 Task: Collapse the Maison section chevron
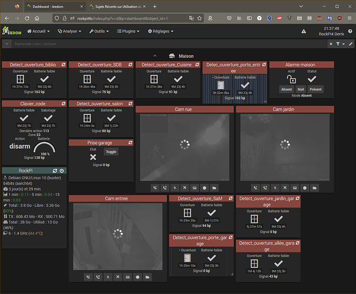tap(155, 55)
